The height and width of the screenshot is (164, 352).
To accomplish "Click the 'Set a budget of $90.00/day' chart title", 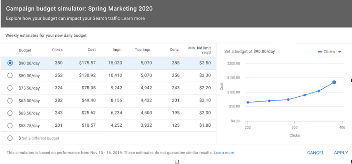I will pyautogui.click(x=249, y=51).
